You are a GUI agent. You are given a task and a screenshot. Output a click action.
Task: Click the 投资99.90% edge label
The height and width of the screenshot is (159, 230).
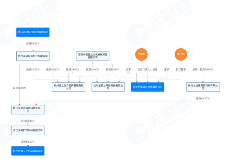(33, 44)
